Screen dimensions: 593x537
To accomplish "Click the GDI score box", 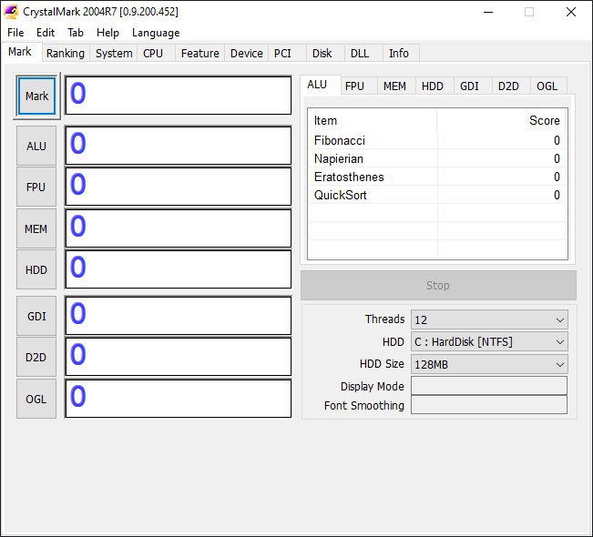I will pyautogui.click(x=179, y=316).
